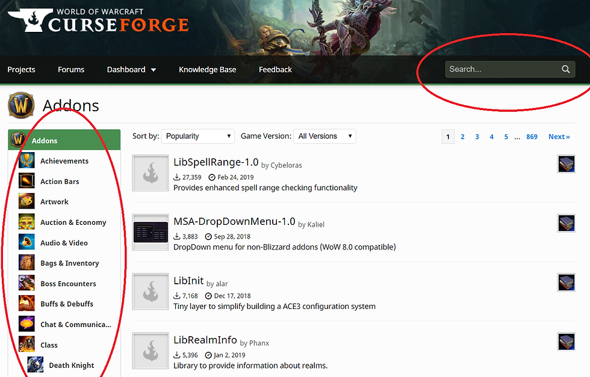Image resolution: width=590 pixels, height=377 pixels.
Task: Open the Forums nav item
Action: [x=71, y=70]
